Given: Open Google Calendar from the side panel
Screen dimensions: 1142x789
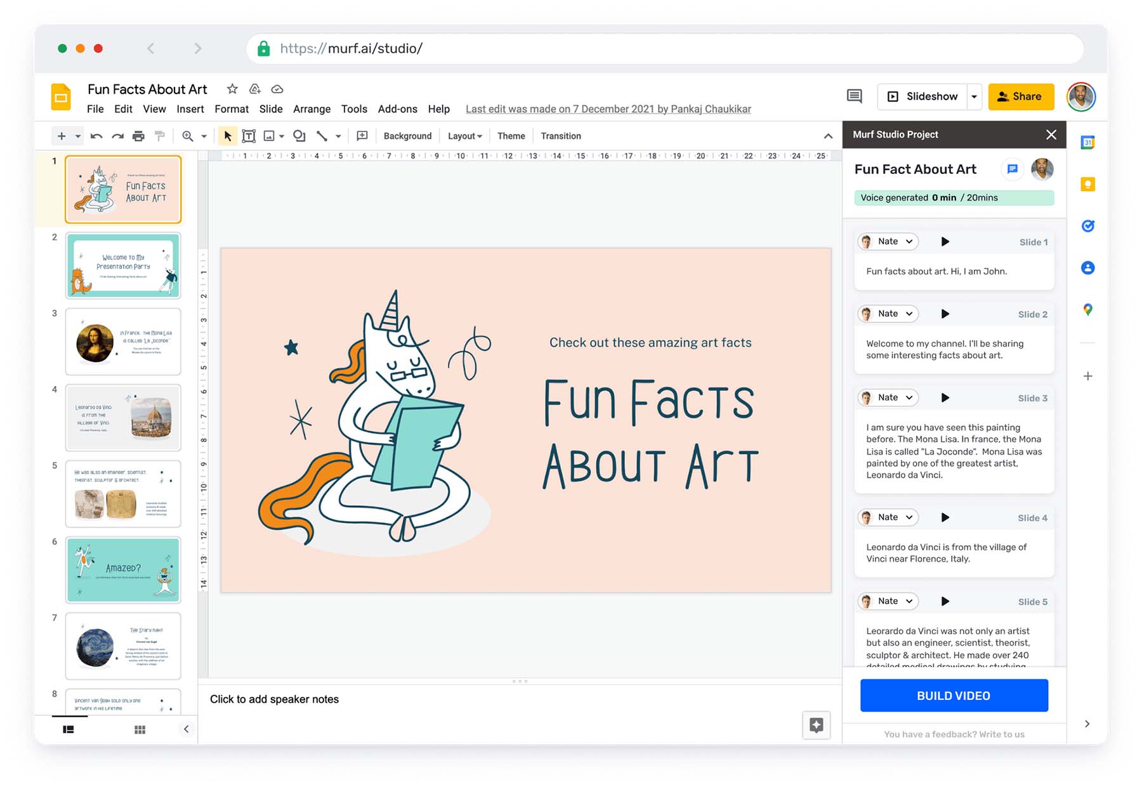Looking at the screenshot, I should tap(1087, 143).
